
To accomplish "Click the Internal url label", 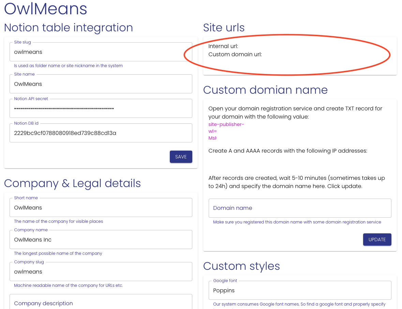I will pos(223,46).
